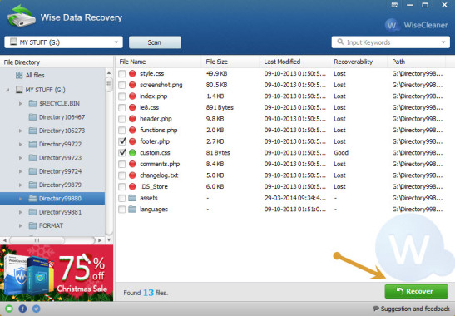Click the Scan button
Viewport: 455px width, 316px height.
click(x=155, y=42)
